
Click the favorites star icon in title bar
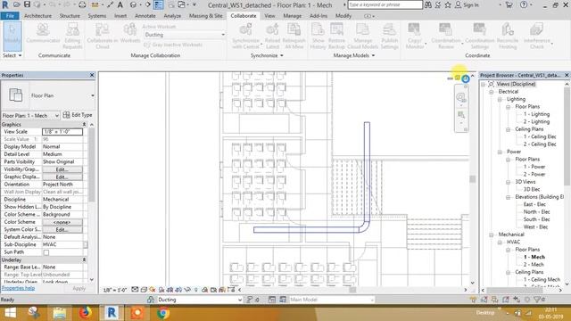448,4
